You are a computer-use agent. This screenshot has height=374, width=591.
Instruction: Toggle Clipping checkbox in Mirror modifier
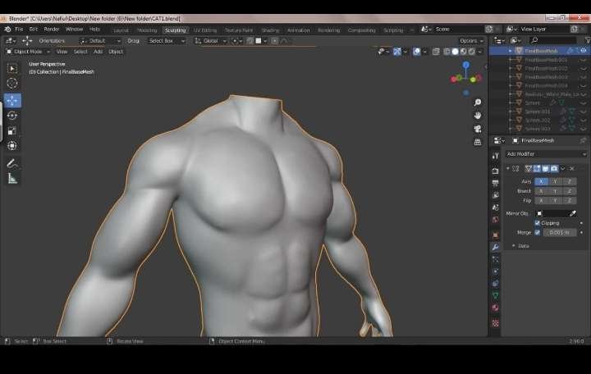pyautogui.click(x=538, y=223)
